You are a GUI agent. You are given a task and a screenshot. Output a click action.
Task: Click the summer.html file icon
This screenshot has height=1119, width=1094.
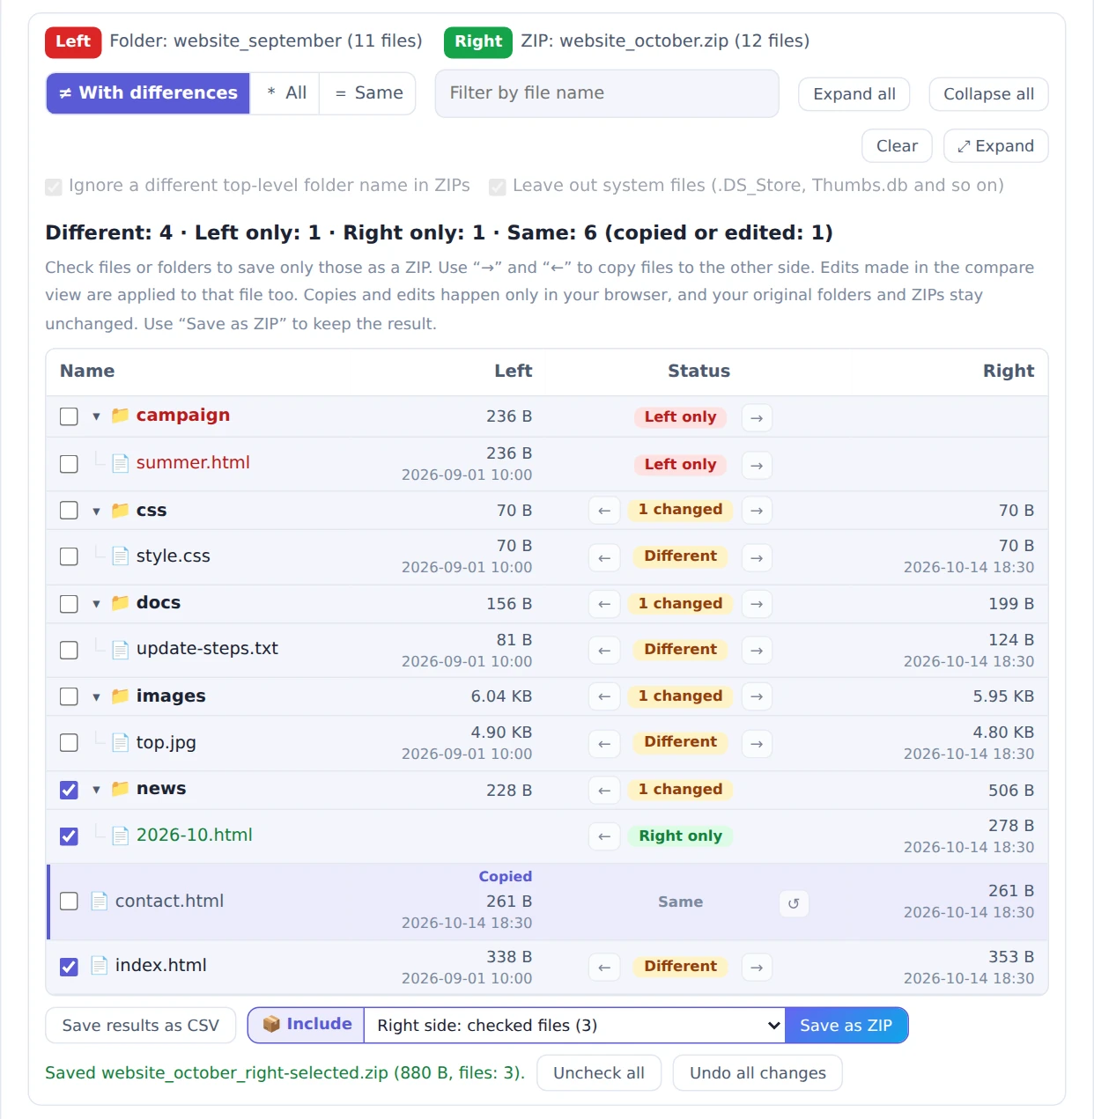(121, 463)
